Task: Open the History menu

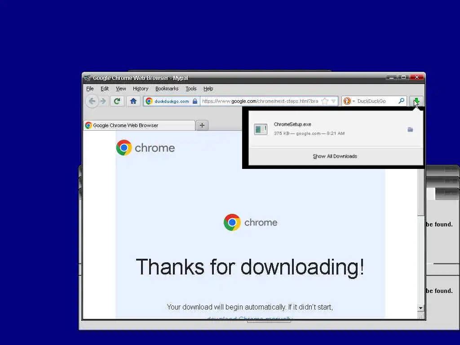Action: [x=141, y=88]
